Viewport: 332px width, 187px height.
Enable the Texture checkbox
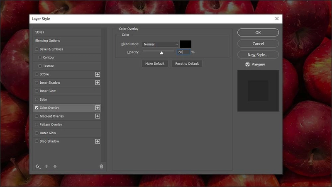[x=40, y=66]
